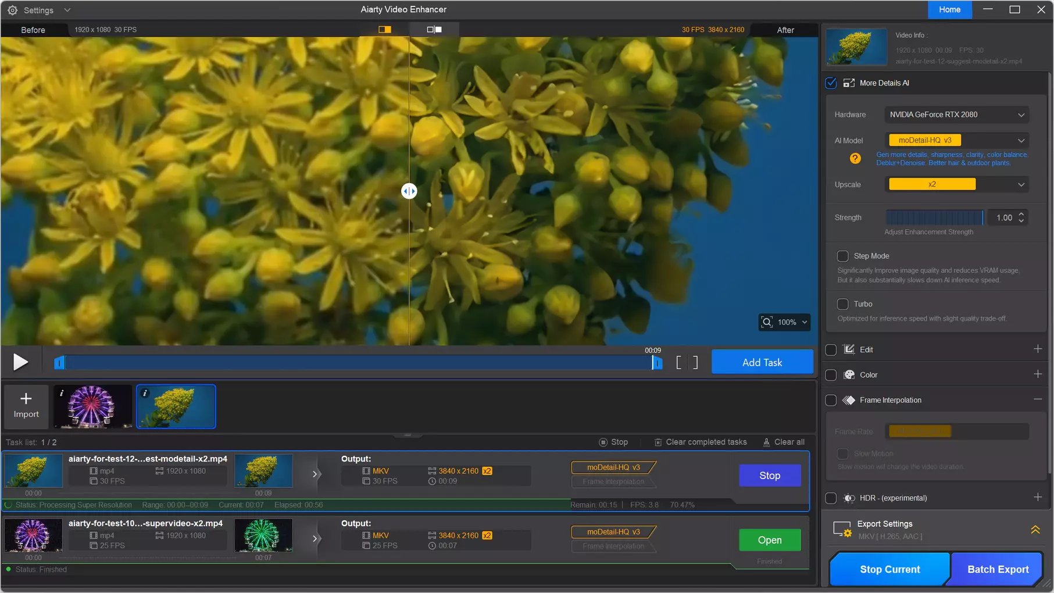Select the split-view compare mode icon
The width and height of the screenshot is (1054, 593).
click(x=384, y=30)
